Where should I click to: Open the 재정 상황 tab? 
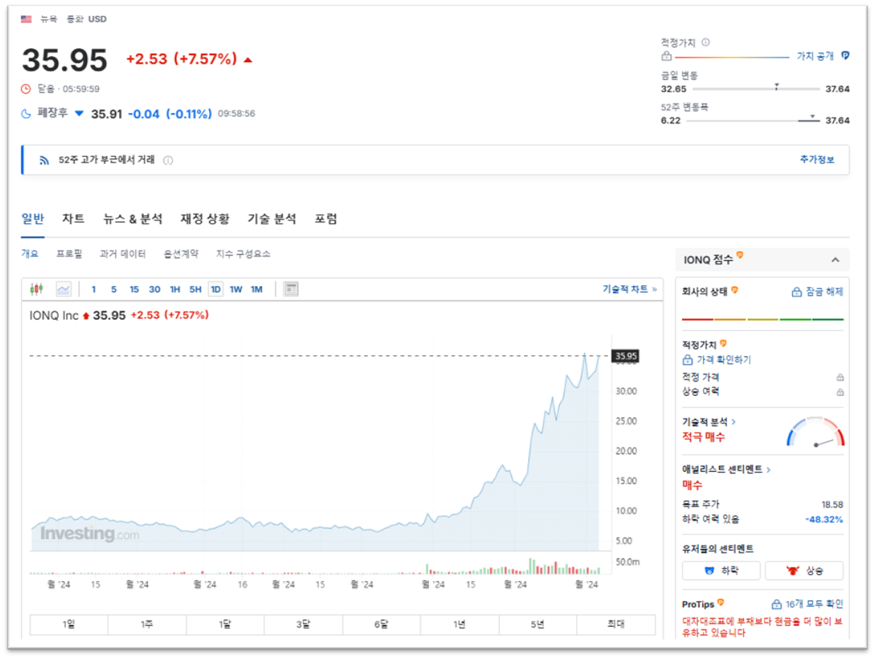pos(205,219)
